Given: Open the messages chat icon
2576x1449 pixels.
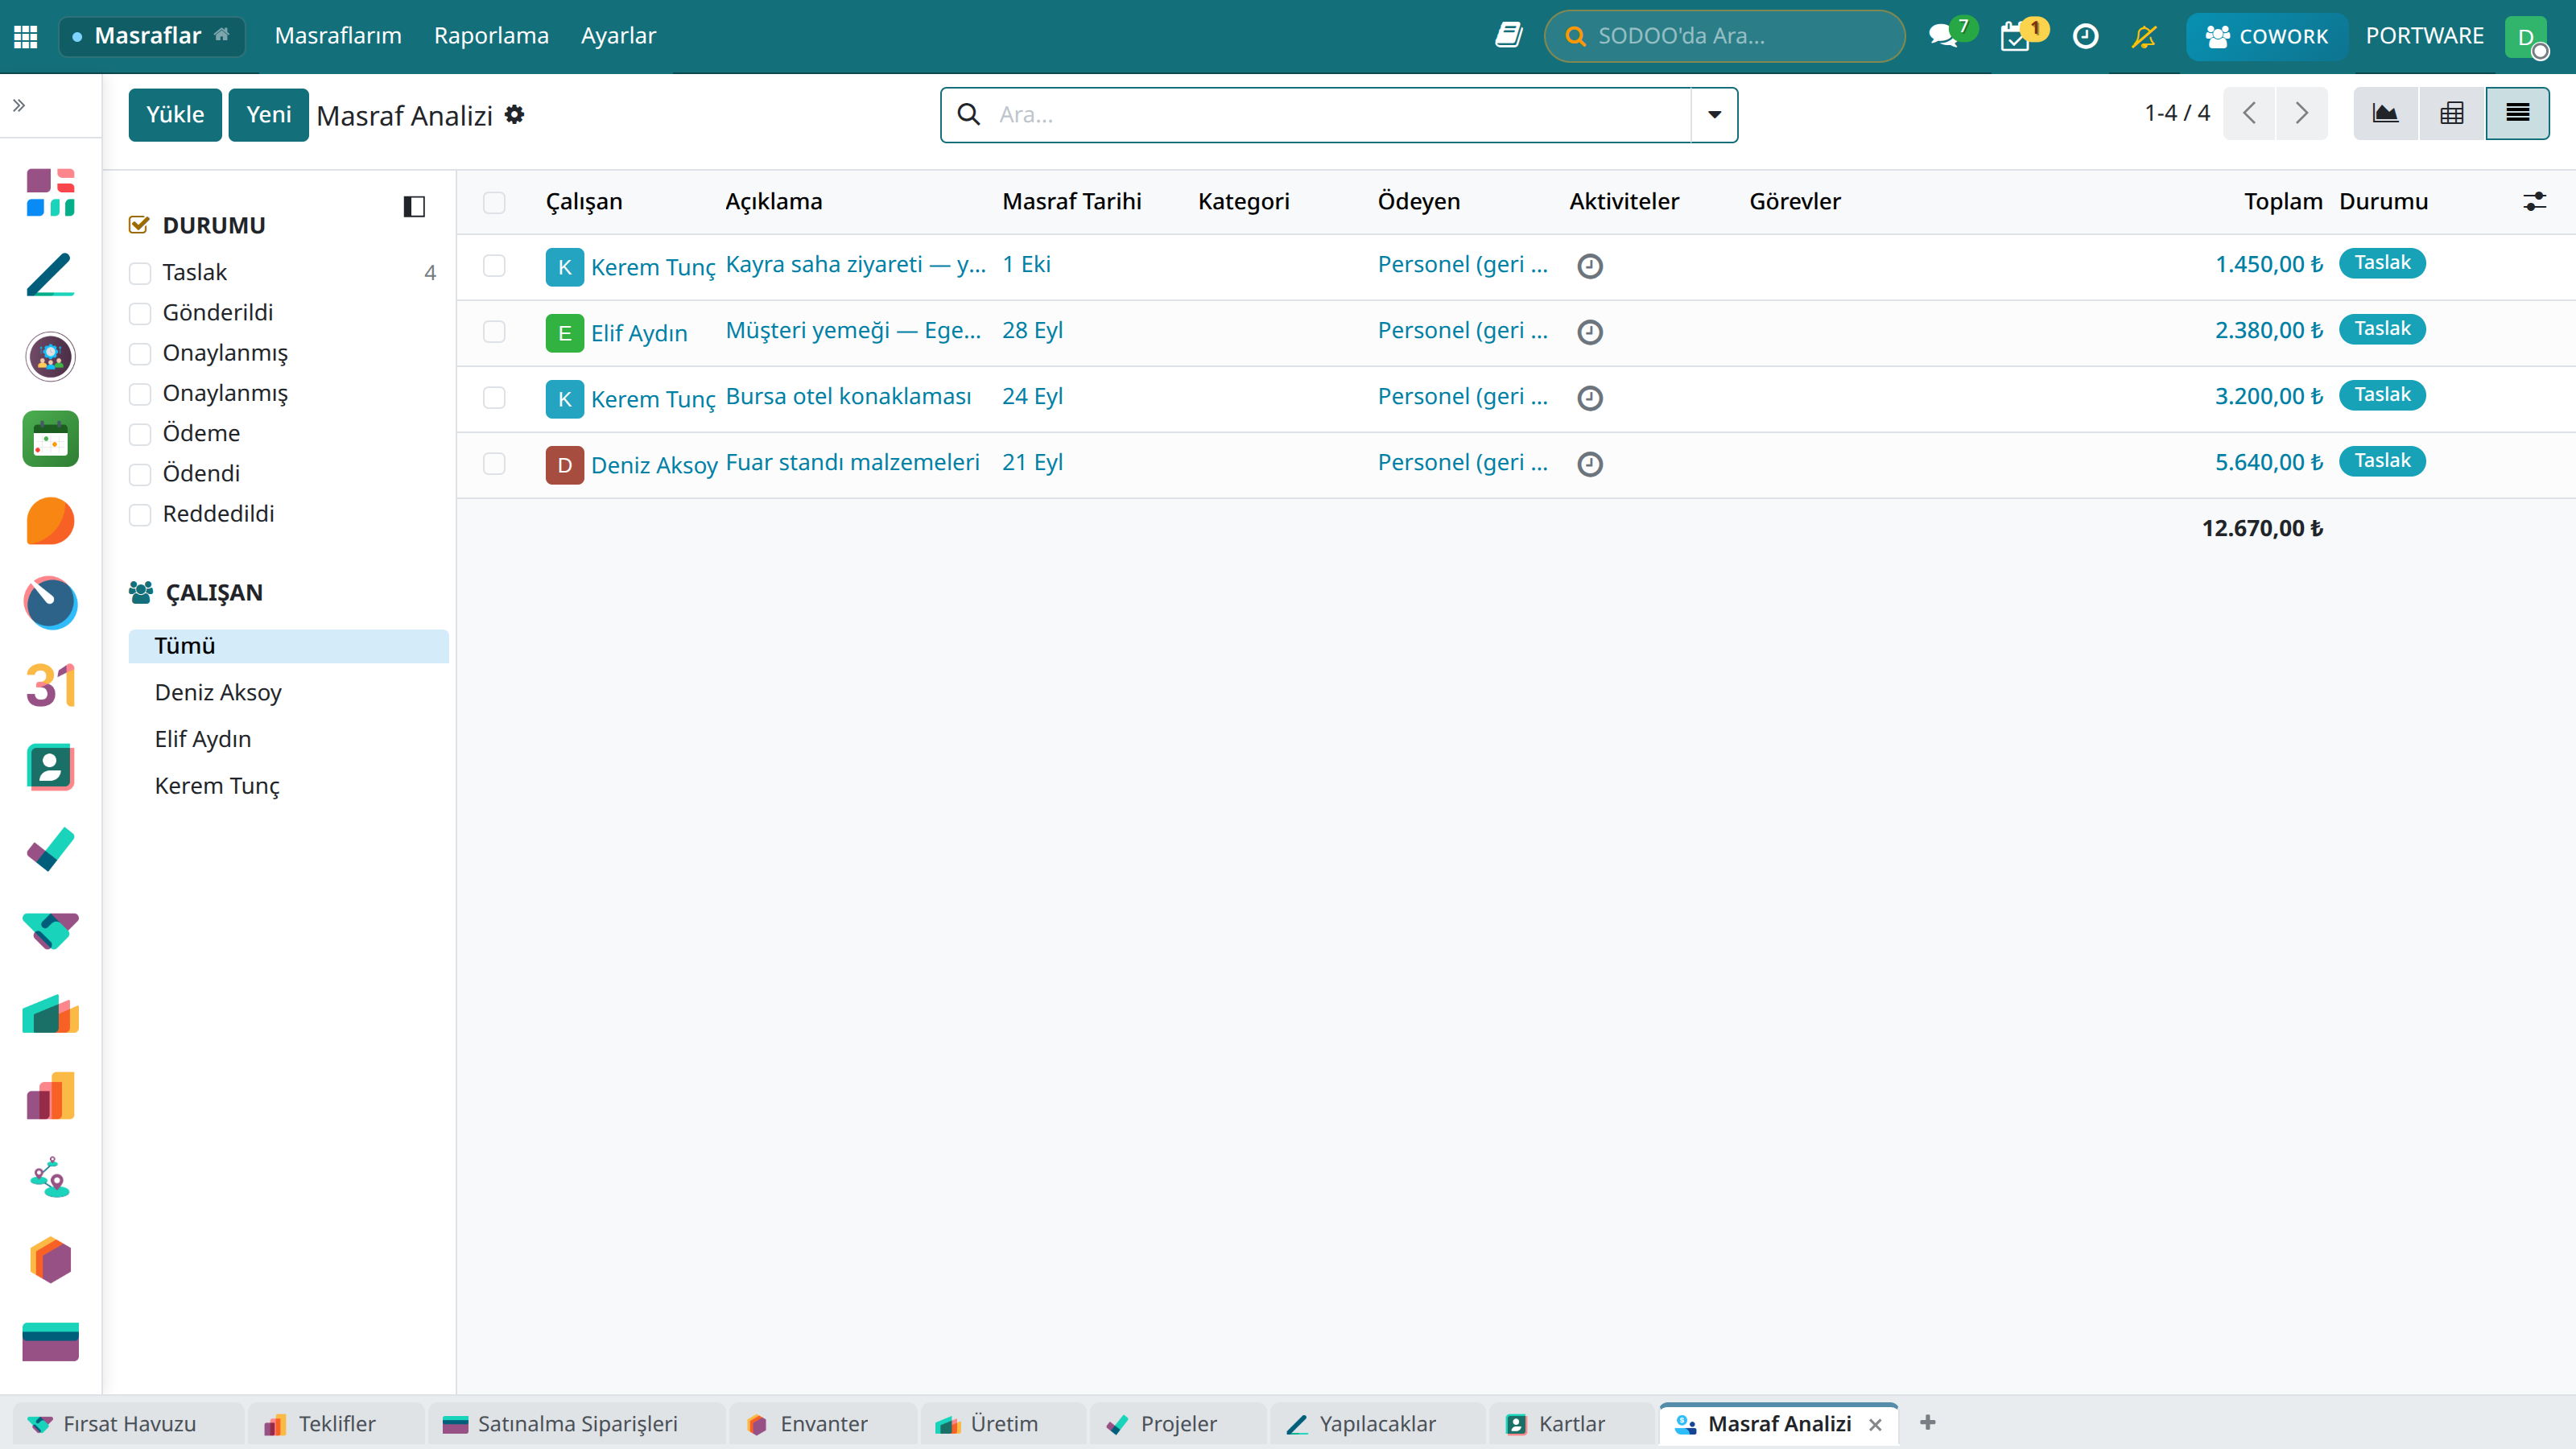Looking at the screenshot, I should pos(1943,36).
